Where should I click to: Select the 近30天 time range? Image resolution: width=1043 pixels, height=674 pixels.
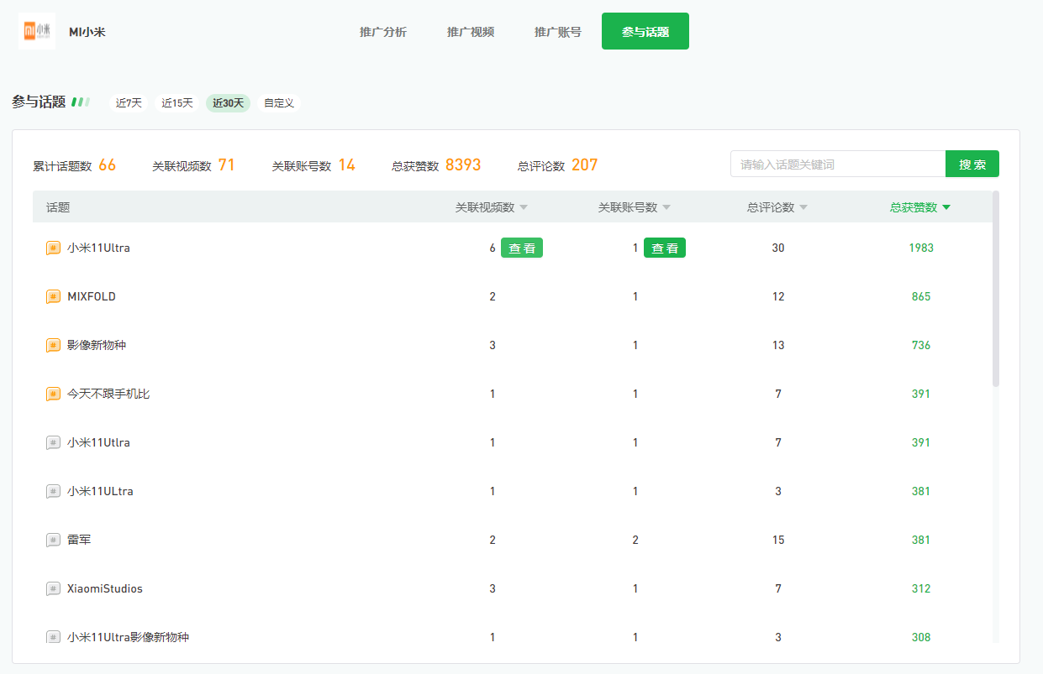point(228,103)
